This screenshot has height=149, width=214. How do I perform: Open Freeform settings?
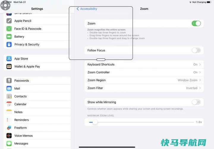click(x=37, y=128)
